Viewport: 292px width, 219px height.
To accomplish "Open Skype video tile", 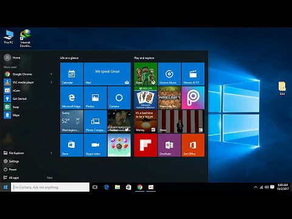I will (96, 145).
